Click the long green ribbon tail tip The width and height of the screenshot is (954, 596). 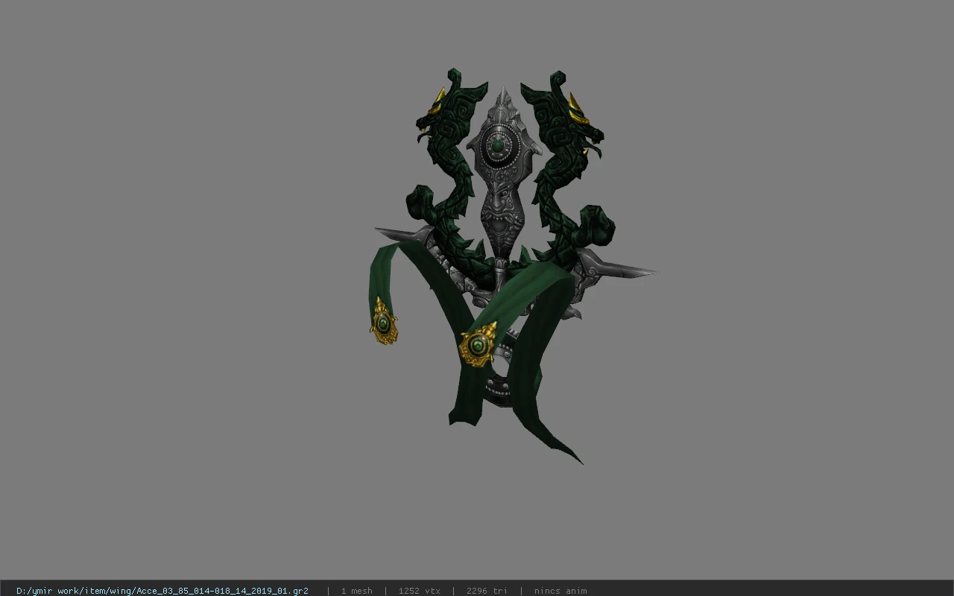click(570, 452)
